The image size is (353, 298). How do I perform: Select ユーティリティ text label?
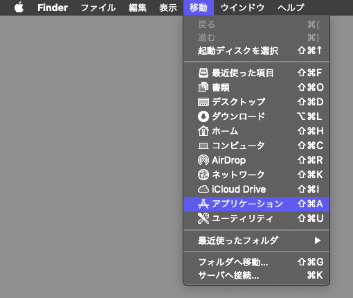242,218
